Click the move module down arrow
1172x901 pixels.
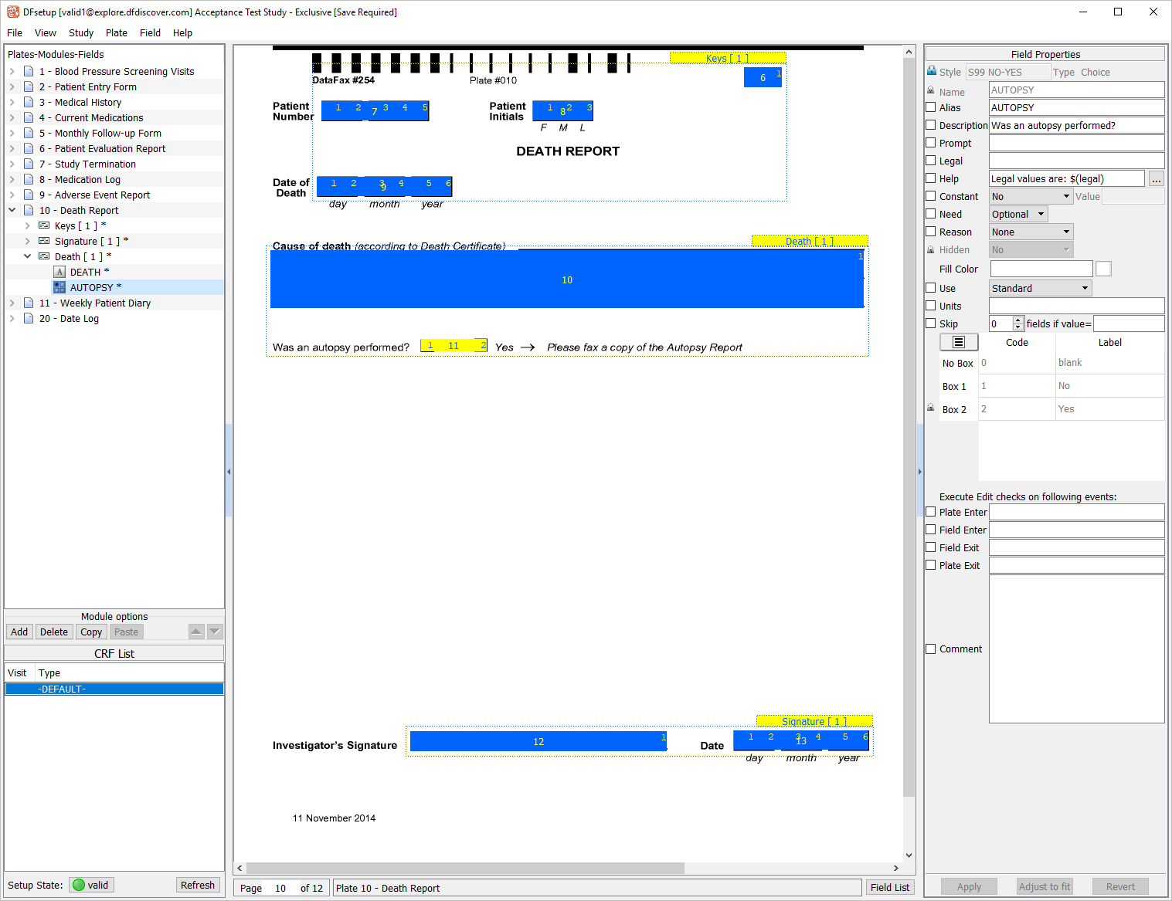coord(216,632)
